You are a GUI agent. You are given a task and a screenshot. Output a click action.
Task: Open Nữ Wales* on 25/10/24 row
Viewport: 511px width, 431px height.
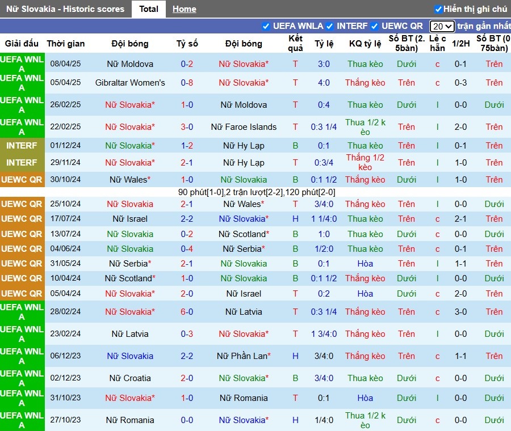pyautogui.click(x=244, y=204)
